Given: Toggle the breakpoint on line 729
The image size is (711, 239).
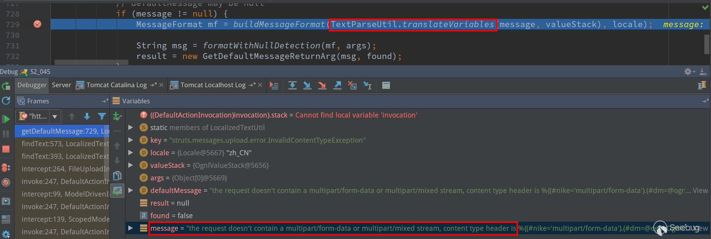Looking at the screenshot, I should (x=37, y=24).
